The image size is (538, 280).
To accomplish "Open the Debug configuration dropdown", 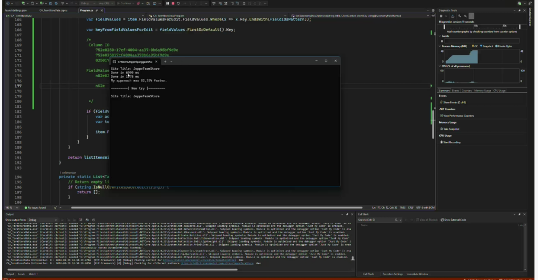I will tap(87, 3).
